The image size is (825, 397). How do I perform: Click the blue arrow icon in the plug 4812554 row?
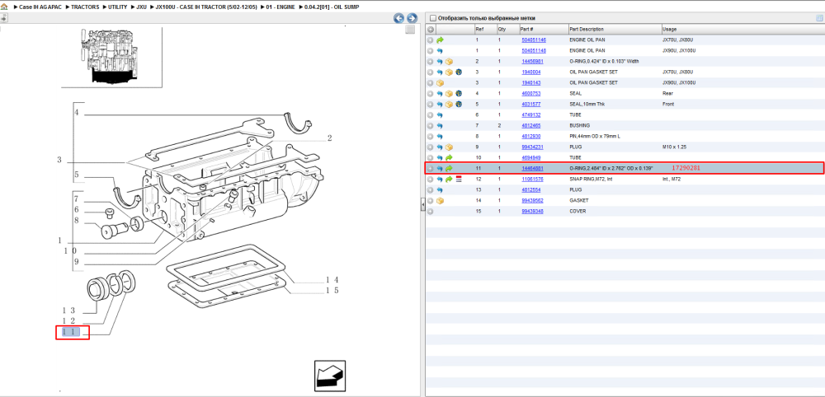tap(440, 190)
